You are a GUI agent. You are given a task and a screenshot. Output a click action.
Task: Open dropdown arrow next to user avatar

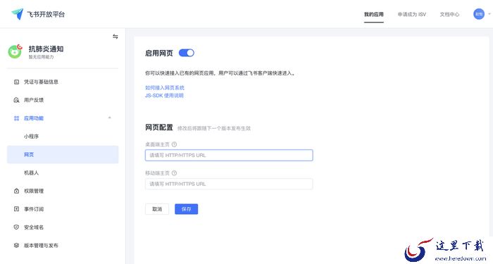(x=489, y=14)
